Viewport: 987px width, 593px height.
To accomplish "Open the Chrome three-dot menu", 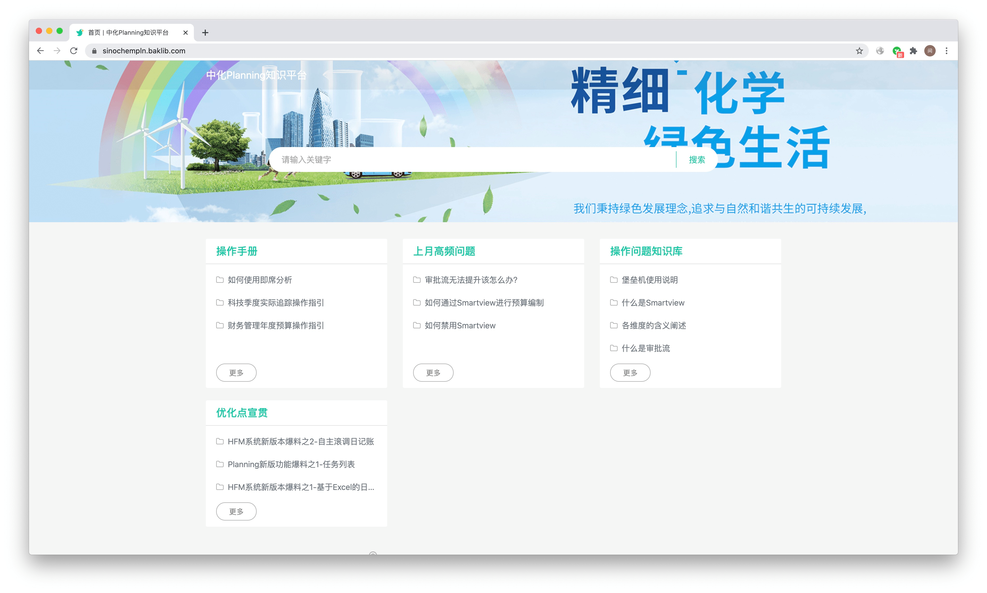I will [946, 51].
